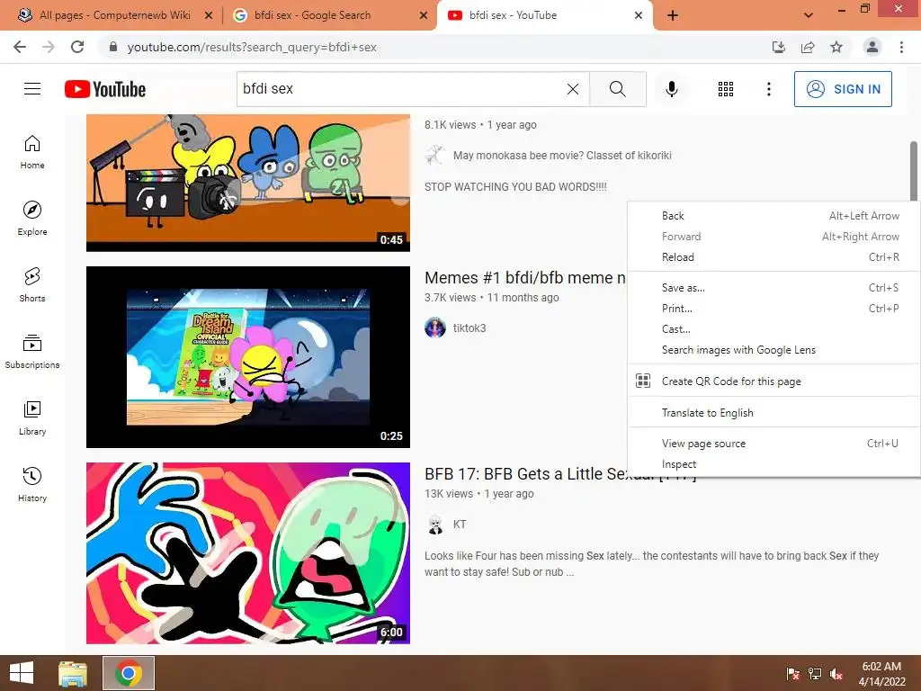Open the YouTube apps grid icon

tap(726, 89)
